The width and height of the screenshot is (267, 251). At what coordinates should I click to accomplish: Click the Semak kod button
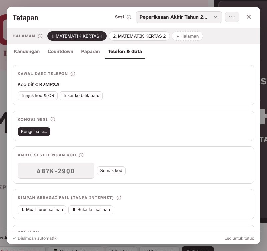pyautogui.click(x=111, y=171)
